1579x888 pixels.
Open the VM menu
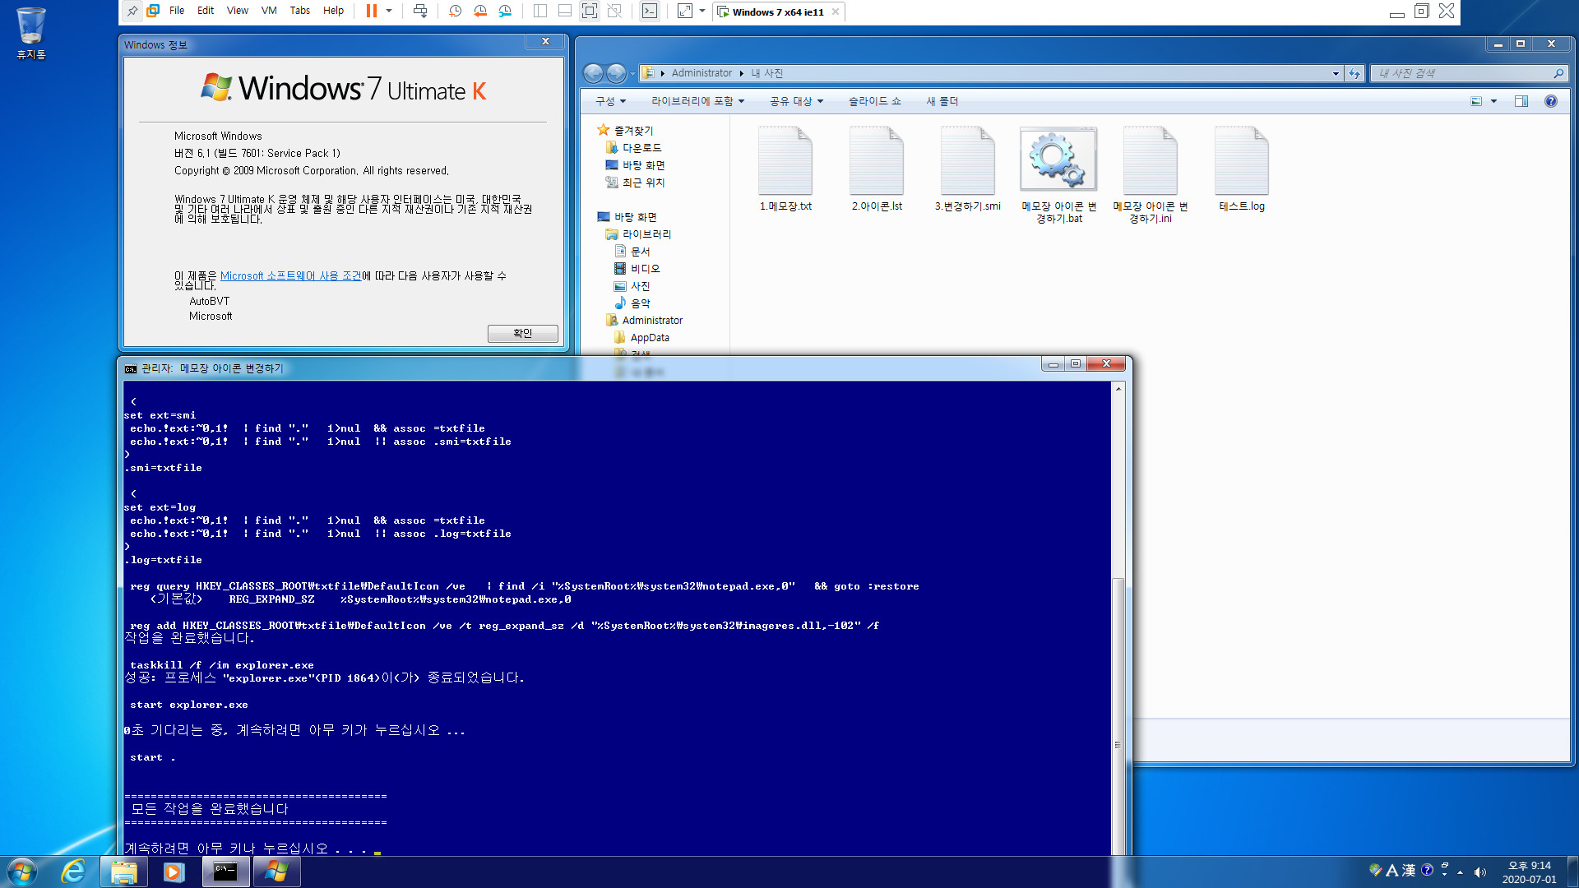pos(269,11)
